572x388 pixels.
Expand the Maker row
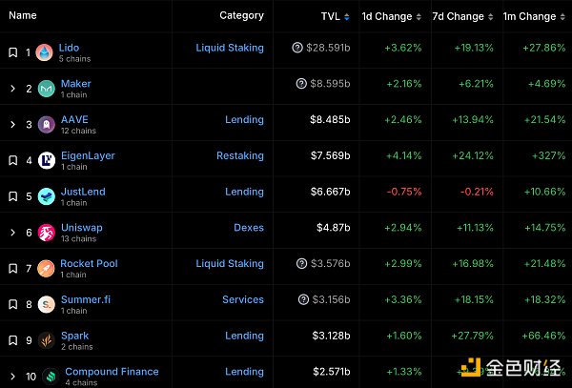(x=12, y=89)
